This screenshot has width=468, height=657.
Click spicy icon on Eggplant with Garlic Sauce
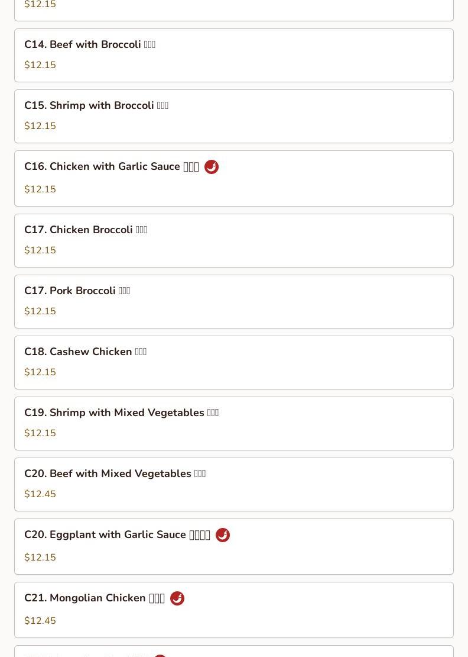[222, 535]
